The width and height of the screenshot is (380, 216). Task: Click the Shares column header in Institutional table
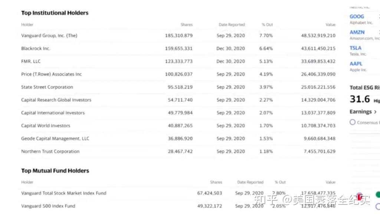click(186, 25)
